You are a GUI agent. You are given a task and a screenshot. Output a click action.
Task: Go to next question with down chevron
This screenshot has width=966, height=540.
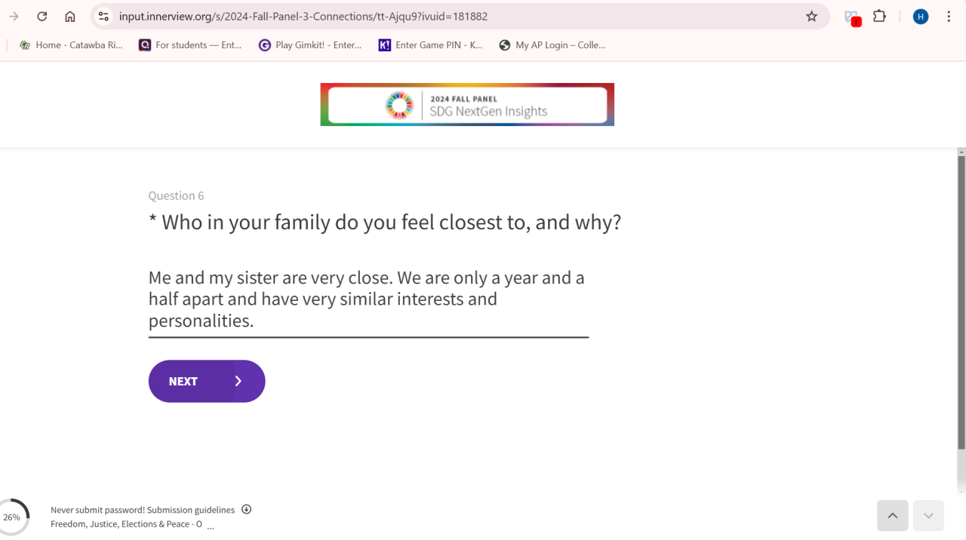[928, 516]
